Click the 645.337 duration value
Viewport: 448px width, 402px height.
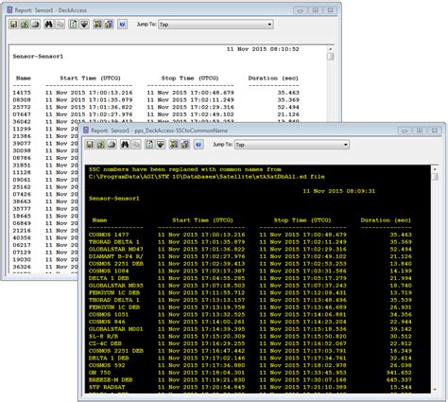click(399, 379)
